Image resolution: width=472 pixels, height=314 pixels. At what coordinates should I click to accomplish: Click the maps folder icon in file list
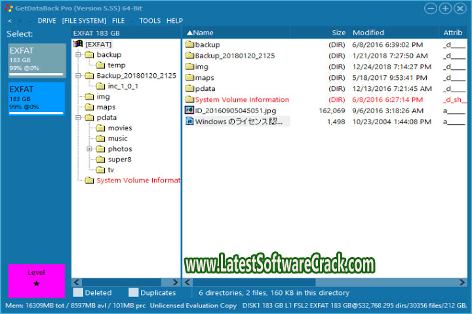(x=189, y=78)
